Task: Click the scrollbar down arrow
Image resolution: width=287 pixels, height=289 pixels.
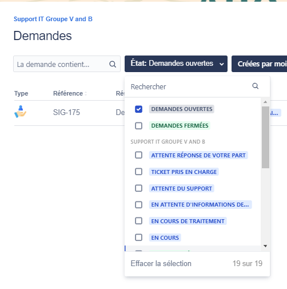Action: pos(265,246)
